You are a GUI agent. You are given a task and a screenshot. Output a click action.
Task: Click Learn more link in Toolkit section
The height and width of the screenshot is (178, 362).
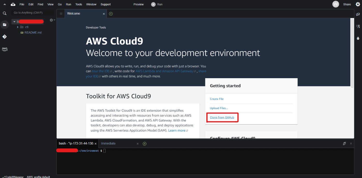178,131
